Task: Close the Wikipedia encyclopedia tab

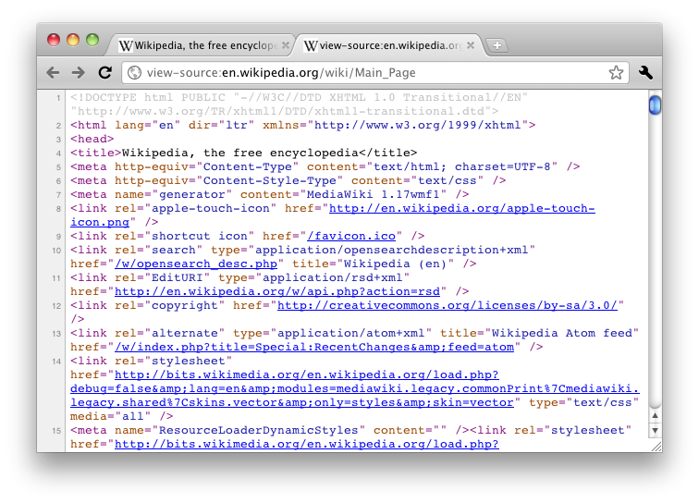Action: (x=286, y=45)
